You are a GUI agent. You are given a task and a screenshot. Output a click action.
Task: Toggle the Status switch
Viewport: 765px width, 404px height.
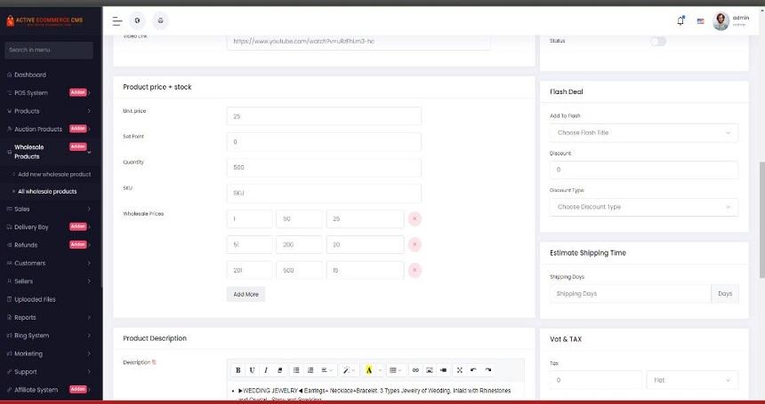658,42
